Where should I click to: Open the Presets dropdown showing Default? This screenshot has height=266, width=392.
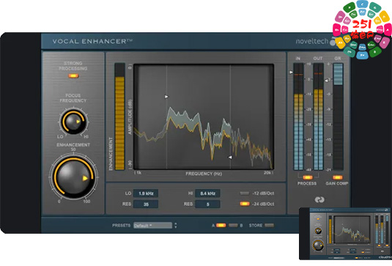click(152, 226)
